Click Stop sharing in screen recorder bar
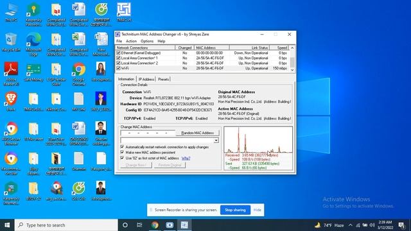The width and height of the screenshot is (411, 231). click(235, 210)
